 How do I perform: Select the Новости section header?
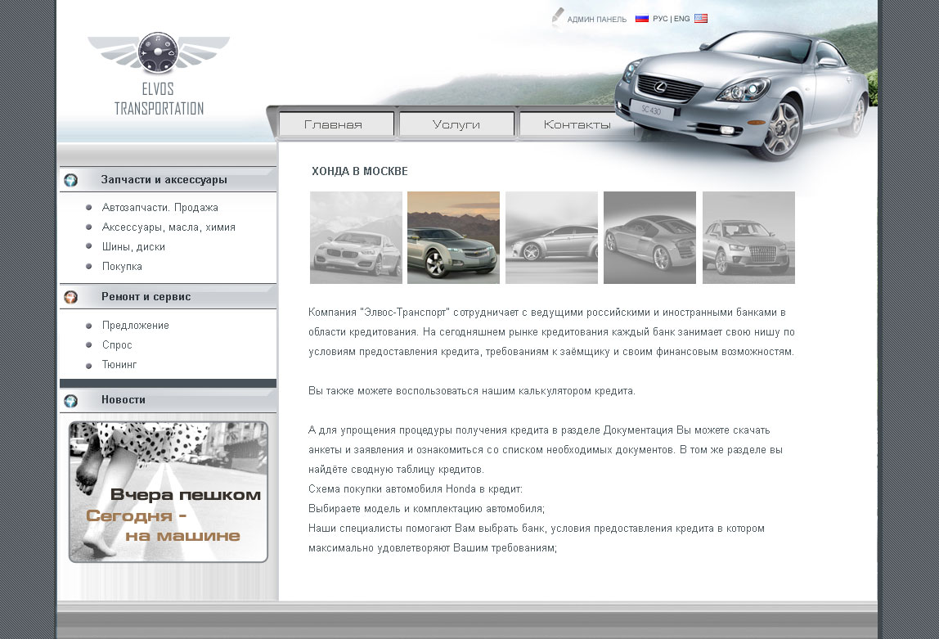(168, 400)
